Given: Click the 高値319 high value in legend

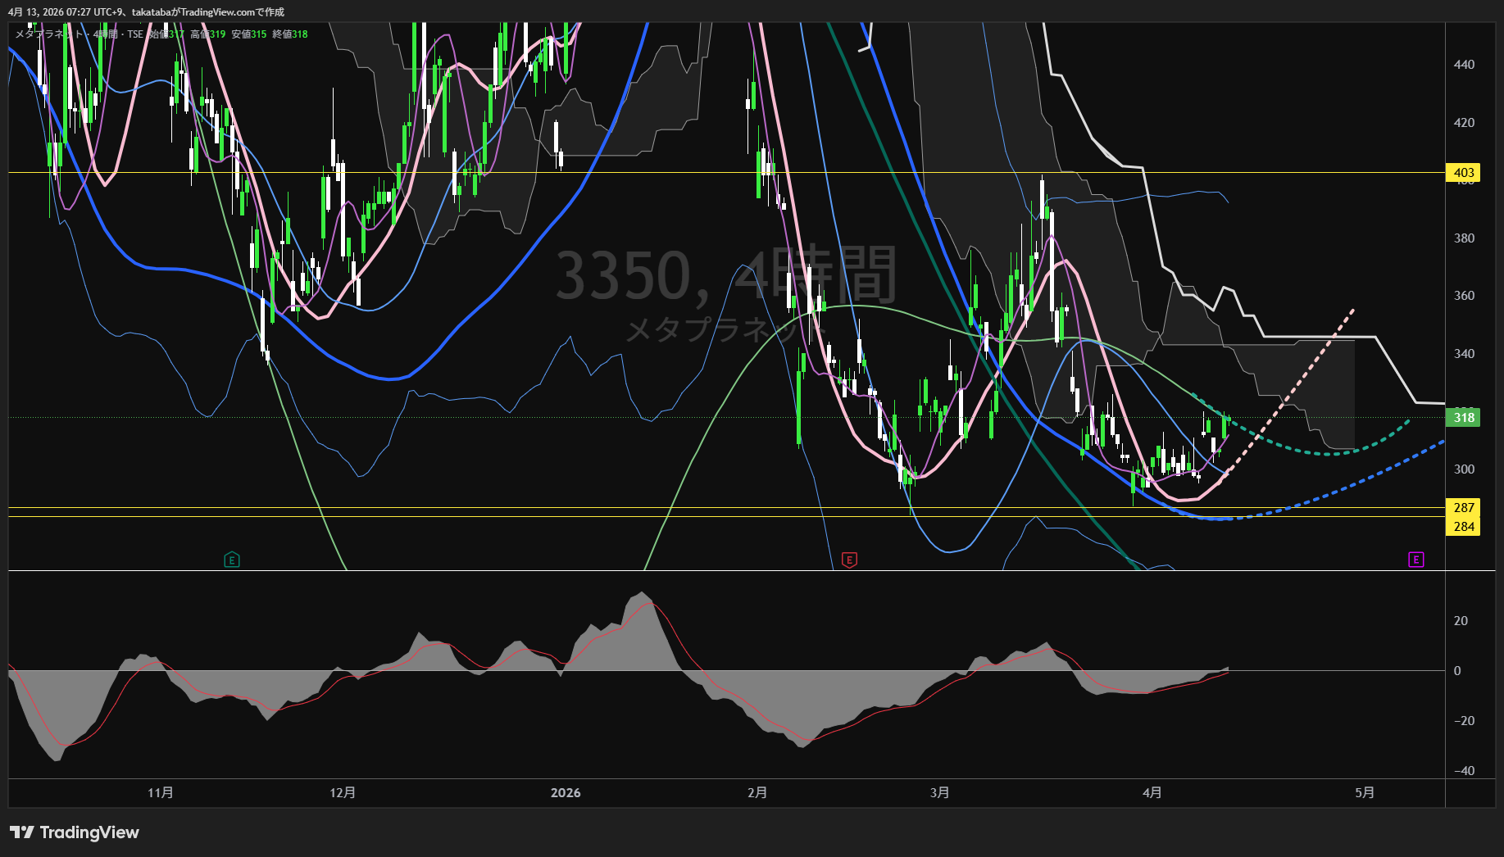Looking at the screenshot, I should (208, 34).
